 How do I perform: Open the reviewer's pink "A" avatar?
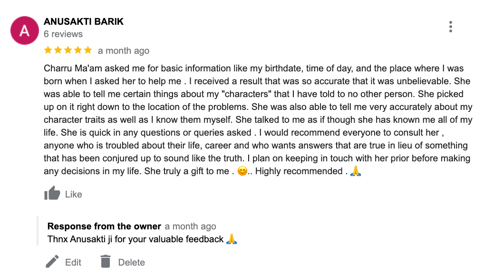(24, 30)
